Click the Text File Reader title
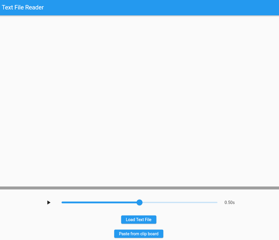The height and width of the screenshot is (240, 279). pyautogui.click(x=23, y=7)
